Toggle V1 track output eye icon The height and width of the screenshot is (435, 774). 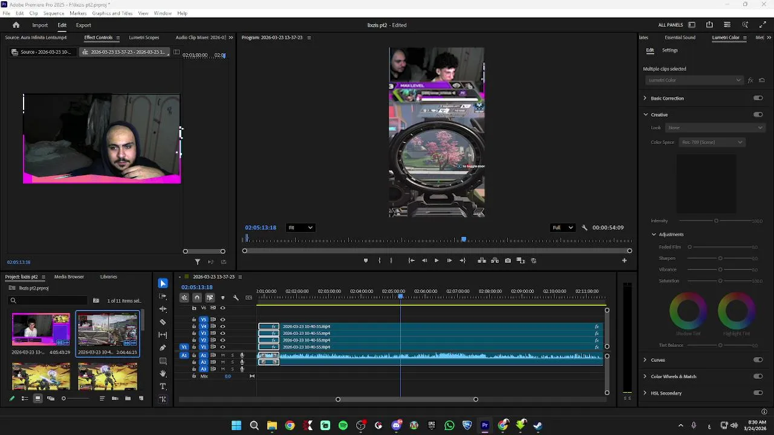pyautogui.click(x=223, y=347)
